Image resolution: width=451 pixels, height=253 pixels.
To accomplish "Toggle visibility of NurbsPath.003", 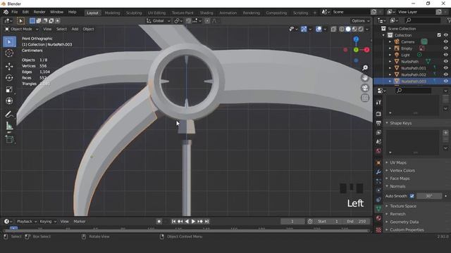I will [x=446, y=82].
